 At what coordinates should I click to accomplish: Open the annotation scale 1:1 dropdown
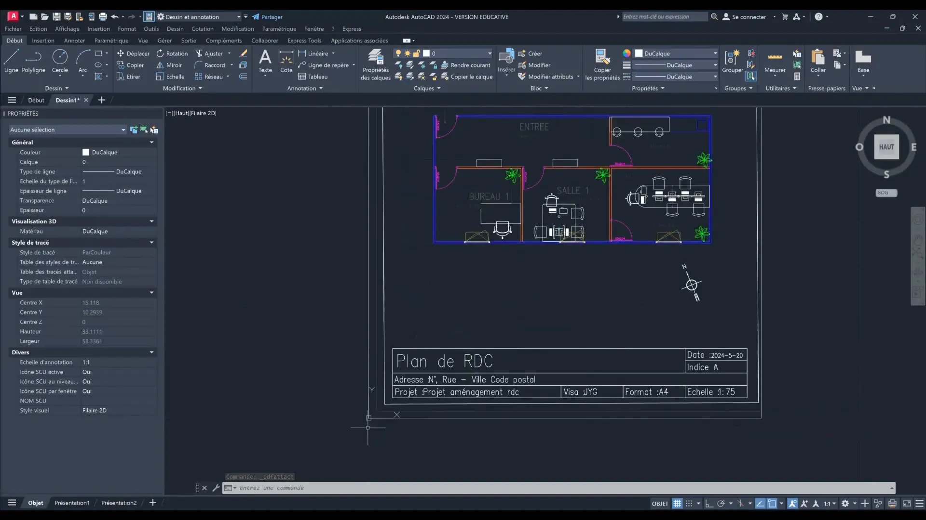830,504
